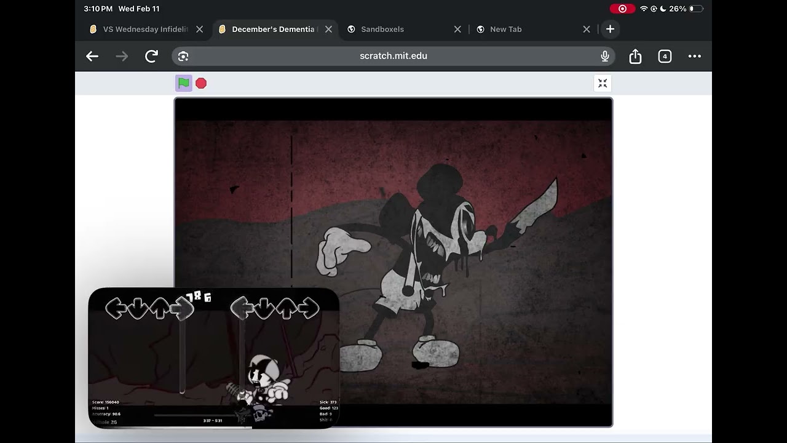Image resolution: width=787 pixels, height=443 pixels.
Task: Click the Score: 156040 readout
Action: pyautogui.click(x=106, y=402)
